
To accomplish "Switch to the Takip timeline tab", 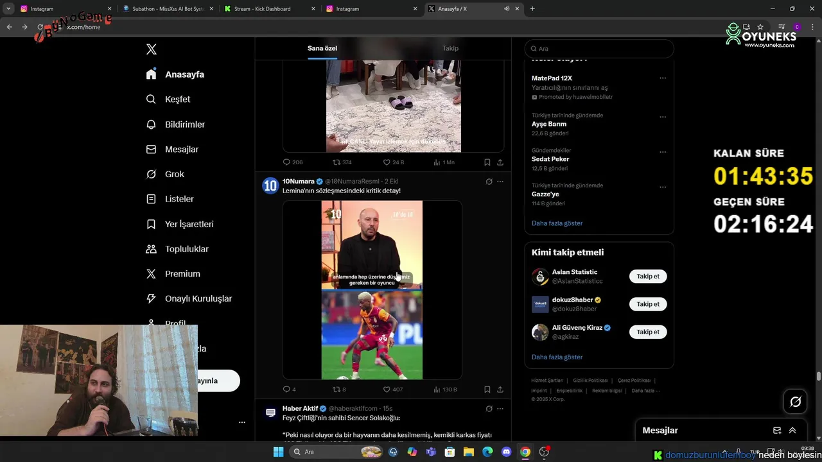I will coord(450,48).
